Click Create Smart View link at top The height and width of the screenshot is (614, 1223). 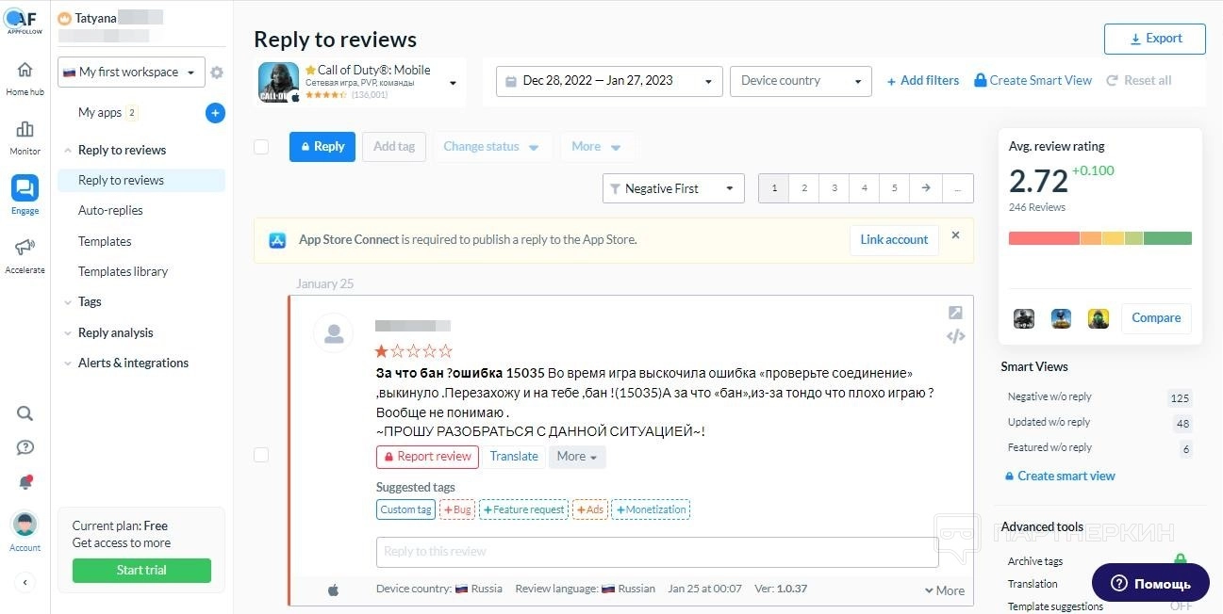tap(1033, 81)
